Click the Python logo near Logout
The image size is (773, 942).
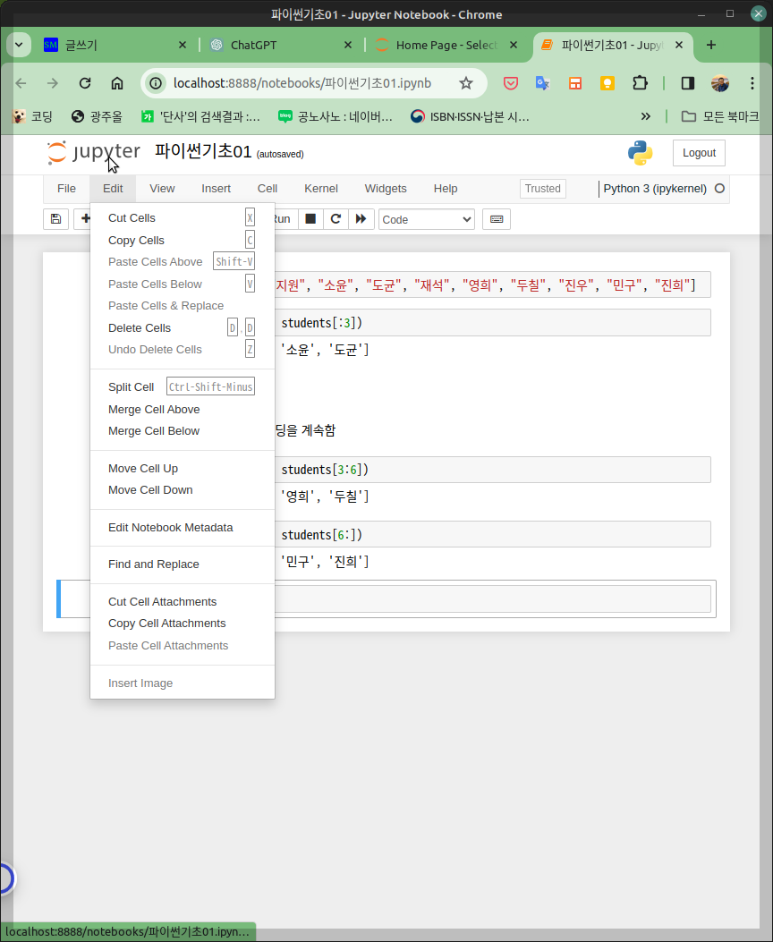click(641, 153)
